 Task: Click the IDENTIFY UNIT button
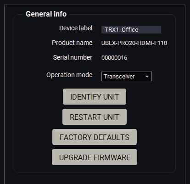(95, 97)
